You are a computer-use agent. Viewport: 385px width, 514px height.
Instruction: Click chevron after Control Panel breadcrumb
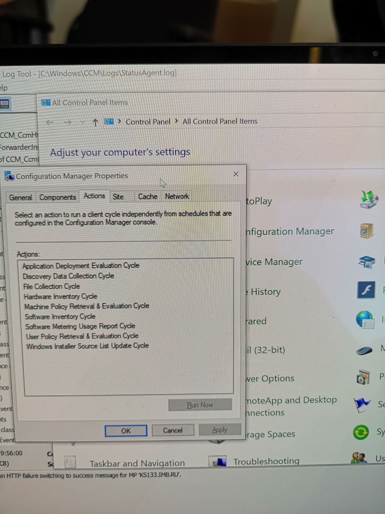[x=176, y=121]
